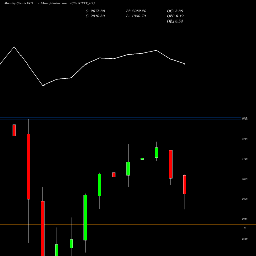This screenshot has height=256, width=256.
Task: Select the low value 'L: 1950.70'
Action: [x=136, y=16]
